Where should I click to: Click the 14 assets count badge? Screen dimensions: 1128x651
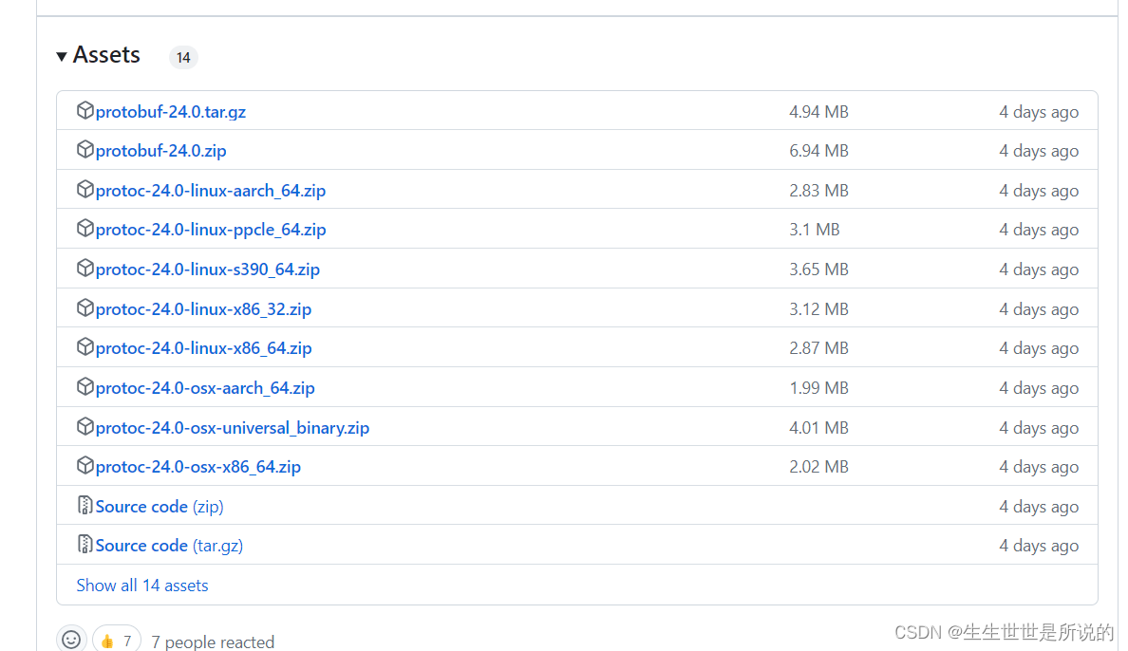tap(183, 58)
